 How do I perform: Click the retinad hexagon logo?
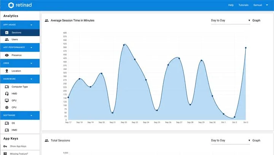(x=11, y=5)
